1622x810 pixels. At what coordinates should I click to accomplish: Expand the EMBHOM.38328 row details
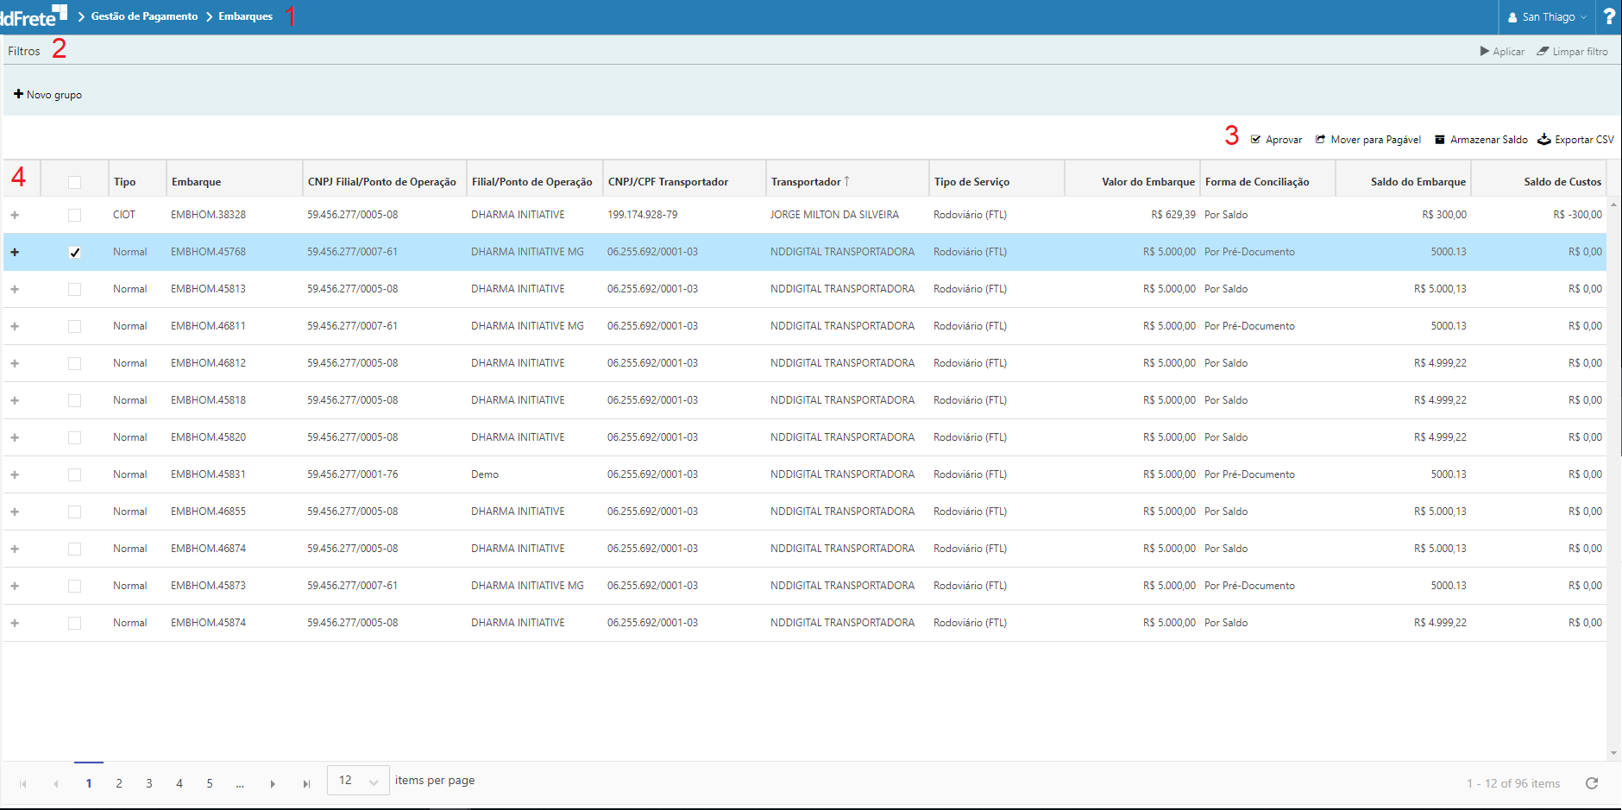click(15, 216)
